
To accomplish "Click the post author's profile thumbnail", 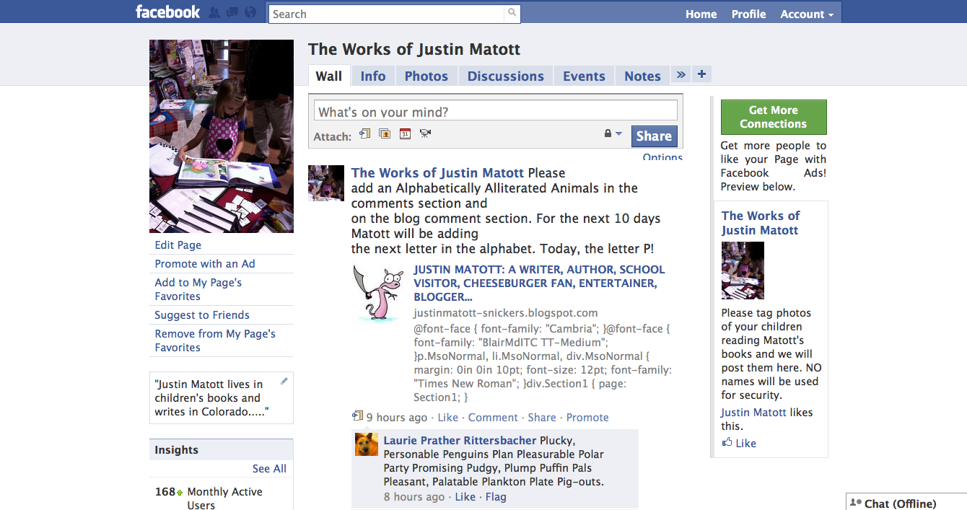I will pyautogui.click(x=326, y=183).
